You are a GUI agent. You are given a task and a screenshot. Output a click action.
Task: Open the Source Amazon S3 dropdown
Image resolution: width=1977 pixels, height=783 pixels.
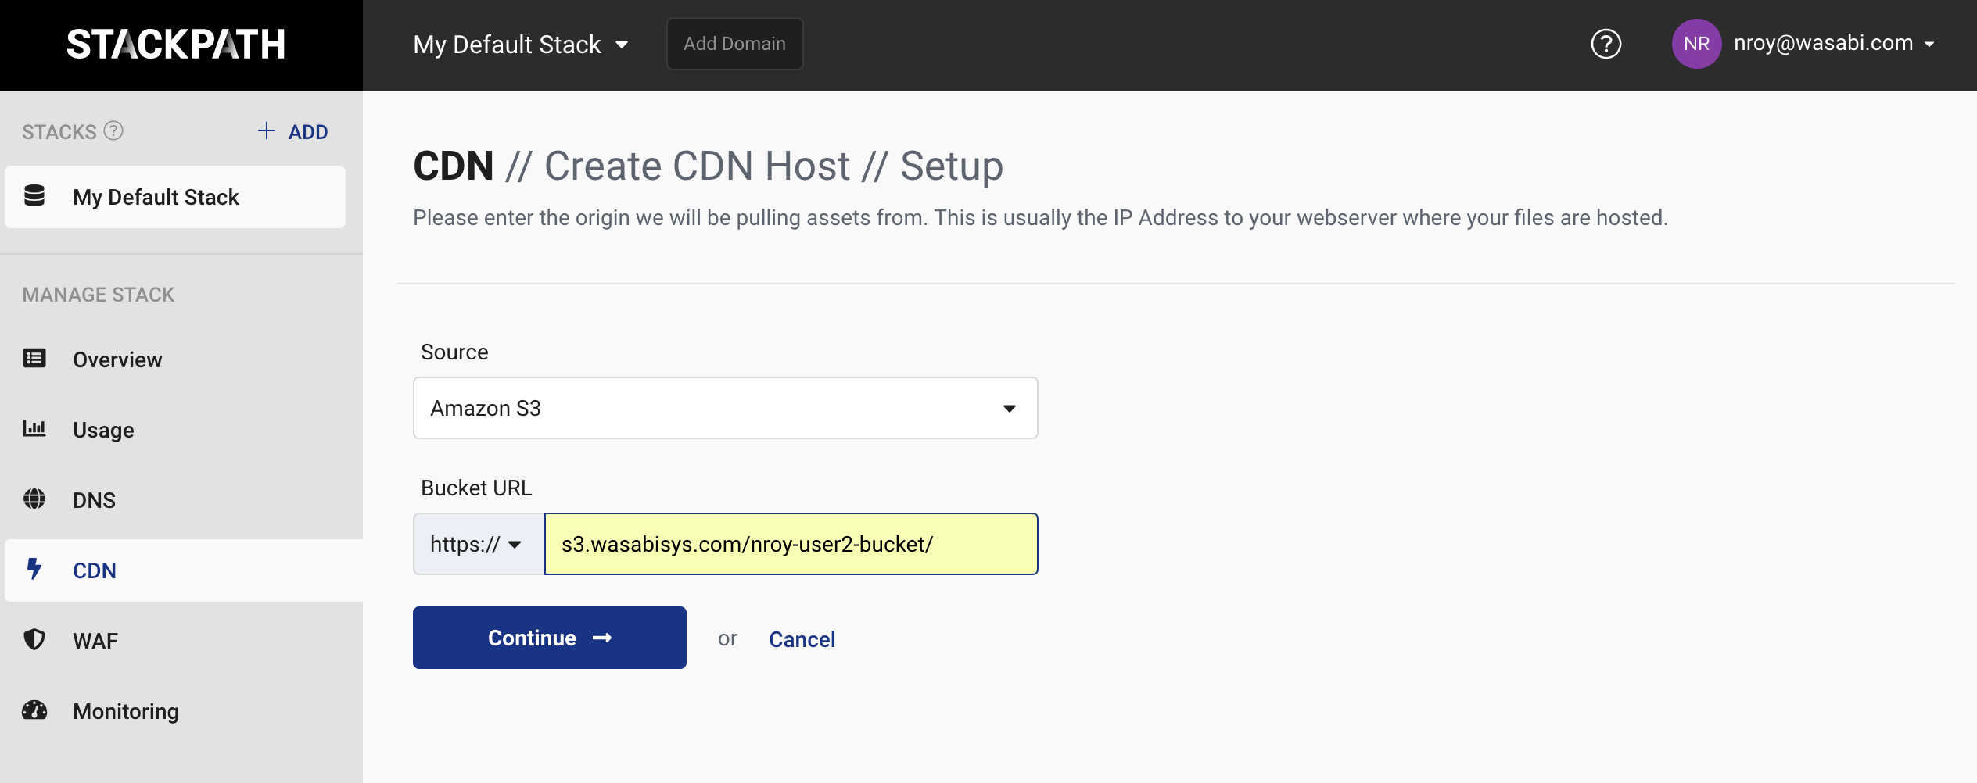pos(725,408)
